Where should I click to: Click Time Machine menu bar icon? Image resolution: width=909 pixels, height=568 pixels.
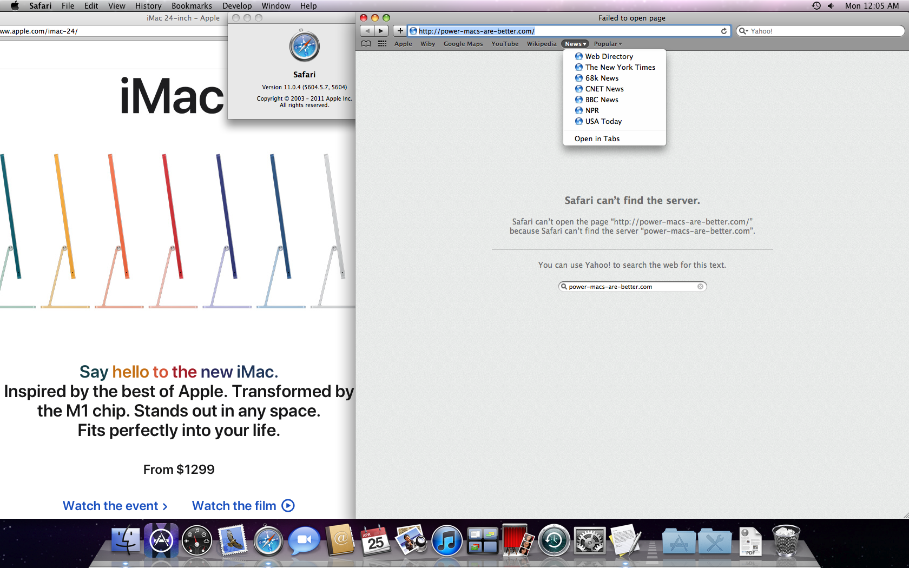pos(816,6)
